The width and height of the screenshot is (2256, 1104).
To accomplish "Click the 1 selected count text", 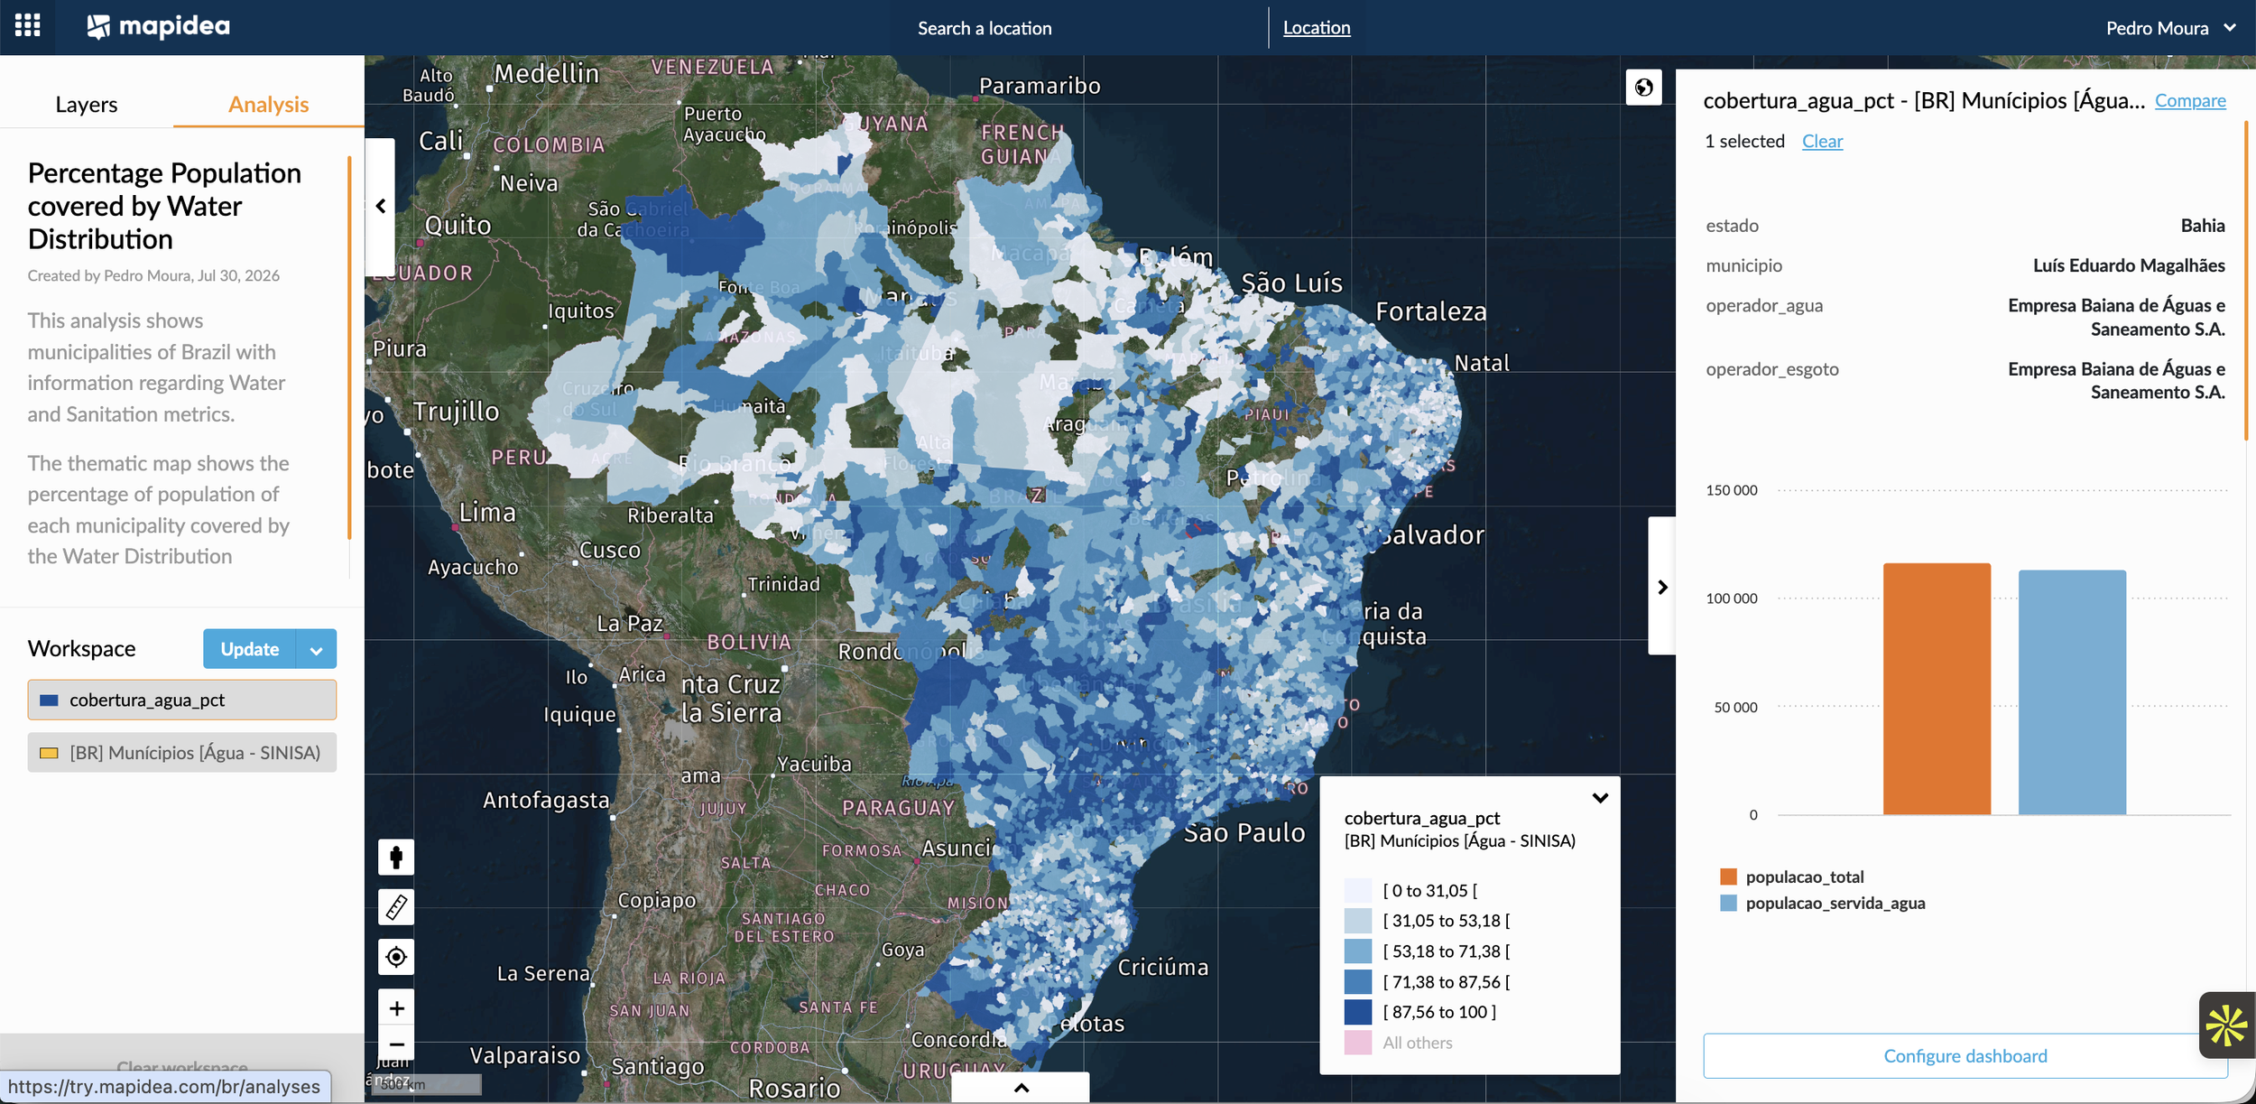I will point(1744,141).
